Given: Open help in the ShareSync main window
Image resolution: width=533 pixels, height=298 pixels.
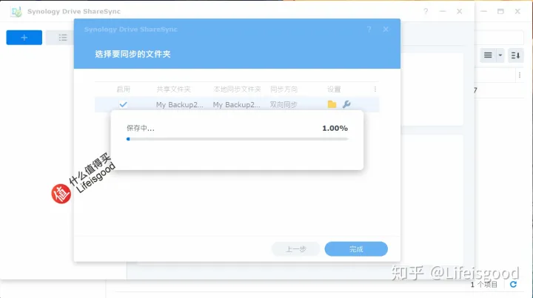Looking at the screenshot, I should click(x=426, y=12).
